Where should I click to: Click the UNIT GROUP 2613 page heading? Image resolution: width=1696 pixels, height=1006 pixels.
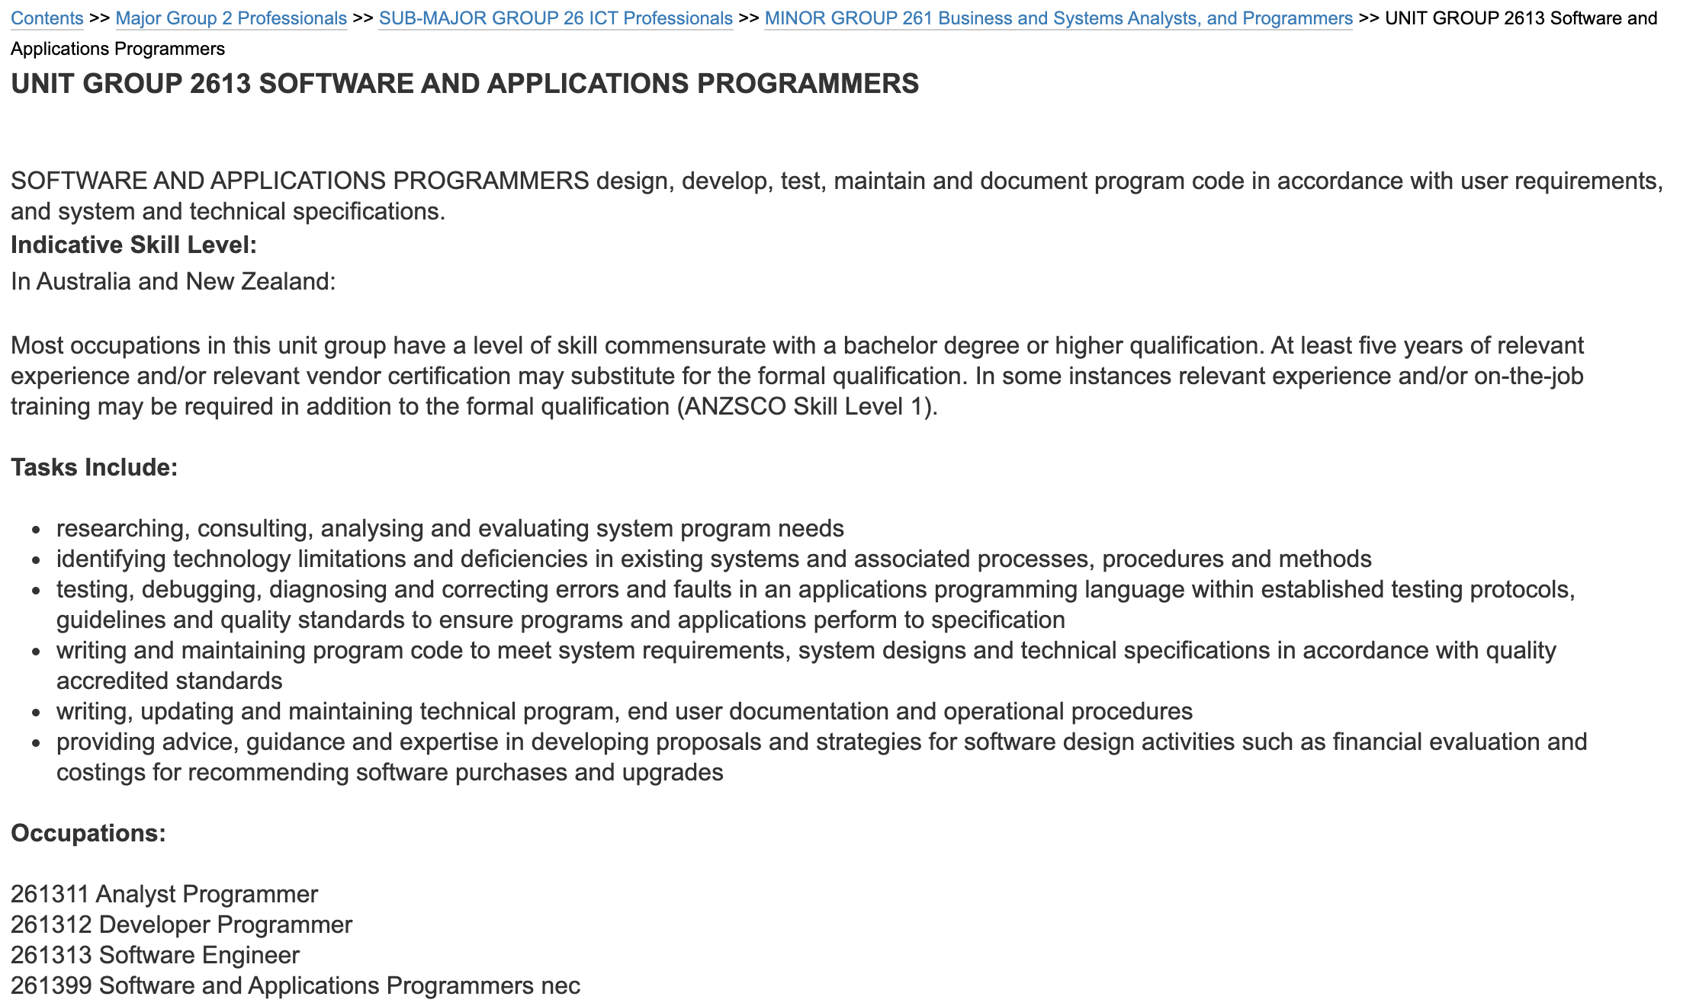(x=464, y=84)
